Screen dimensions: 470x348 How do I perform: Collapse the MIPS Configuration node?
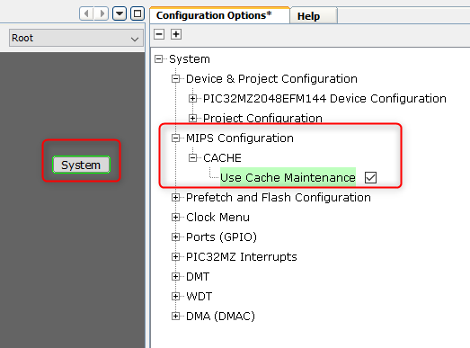[175, 138]
